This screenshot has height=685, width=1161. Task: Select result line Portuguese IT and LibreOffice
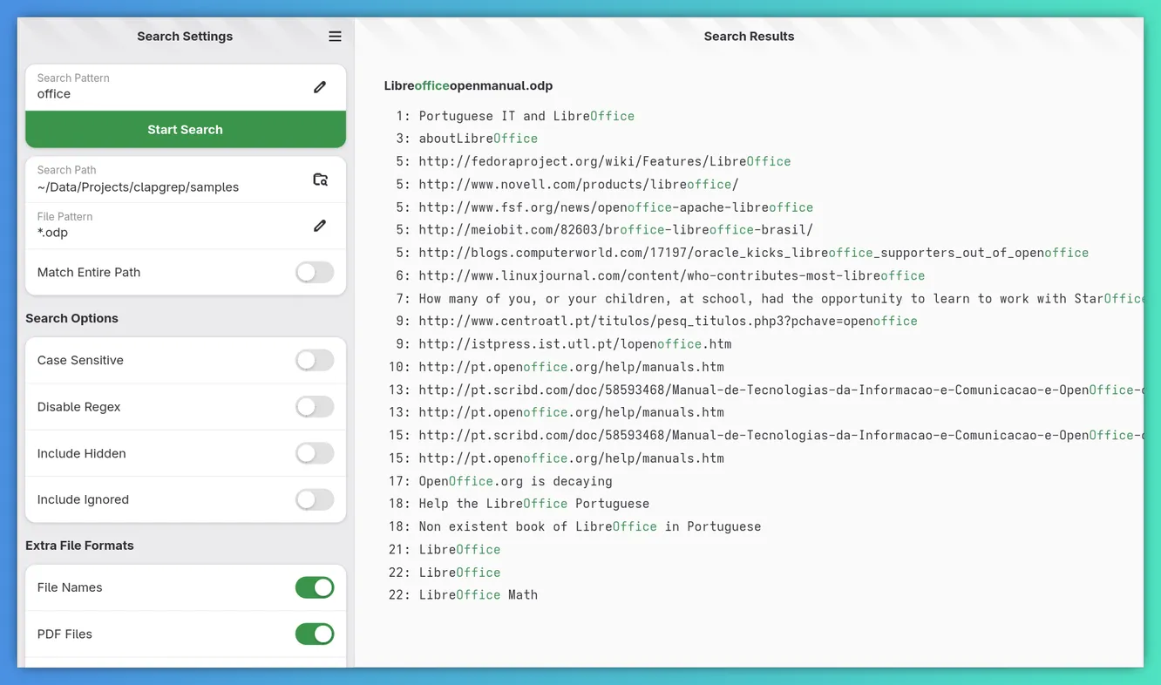pos(526,116)
